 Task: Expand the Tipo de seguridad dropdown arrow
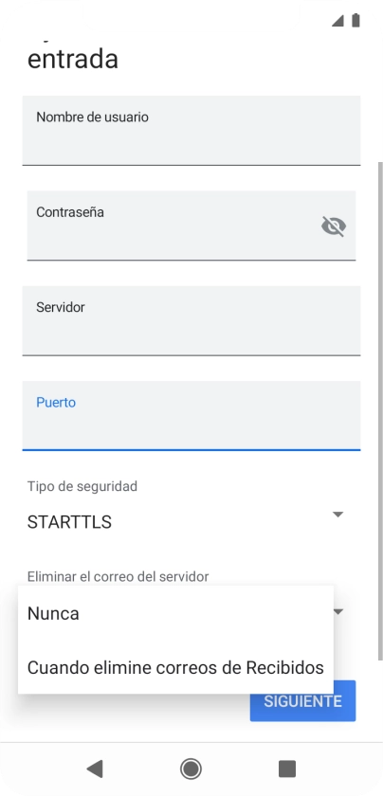click(337, 515)
